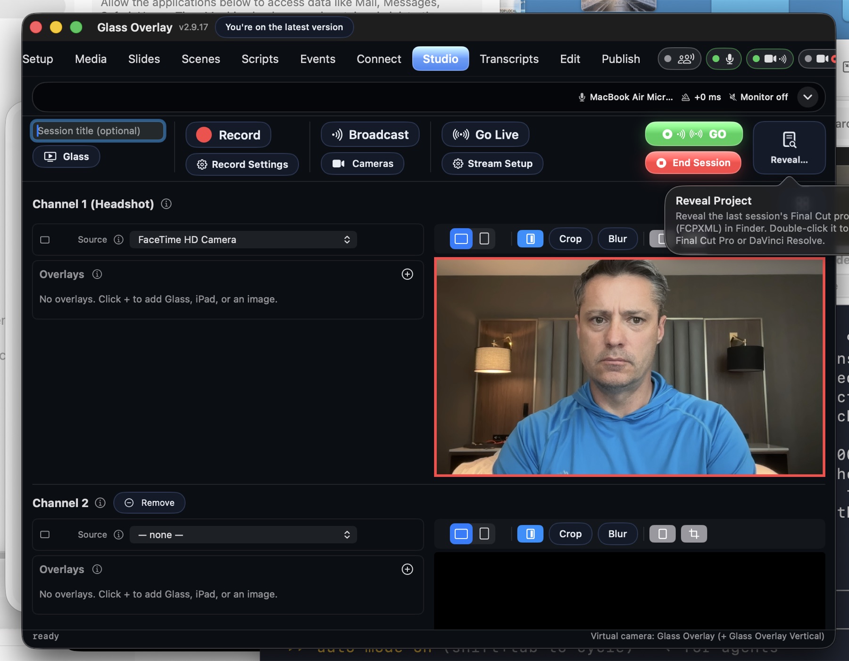
Task: Click Channel 1 Crop button
Action: point(570,239)
